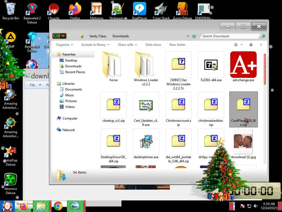Open AIMP desktop shortcut
This screenshot has width=282, height=212.
point(10,40)
